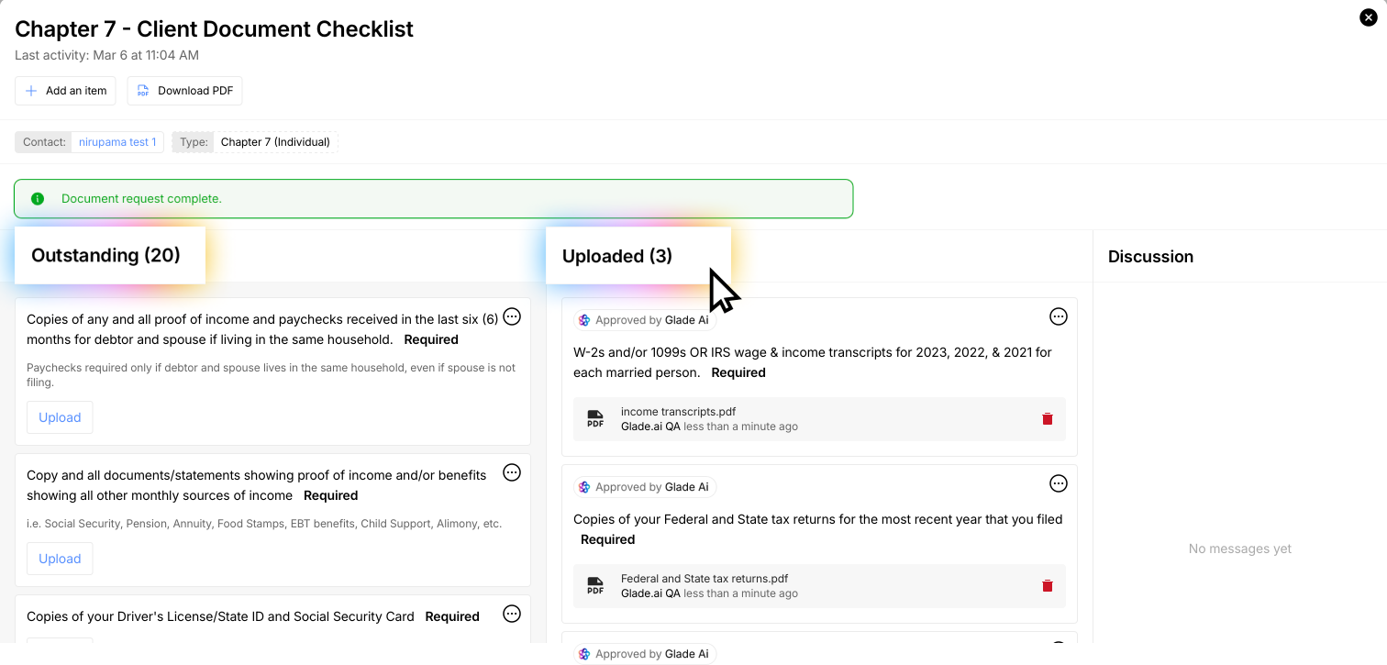Open options menu for paychecks proof item

click(512, 316)
